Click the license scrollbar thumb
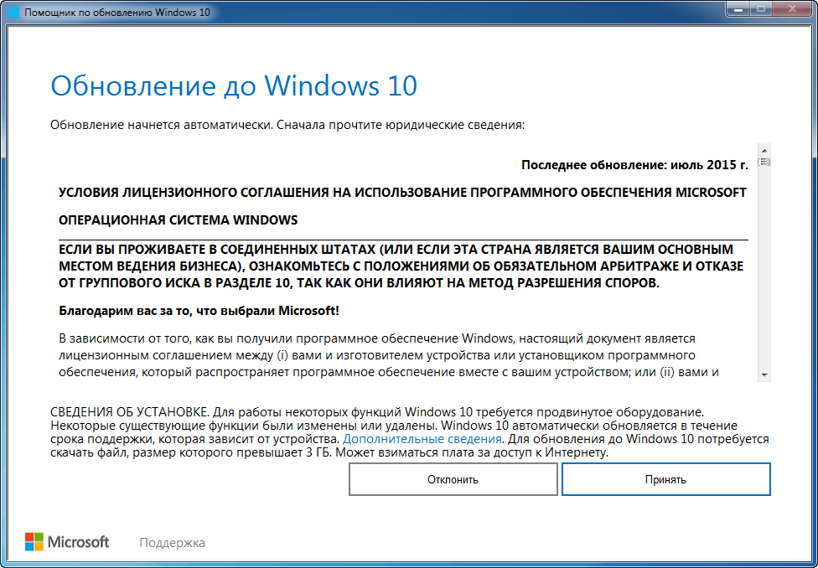Viewport: 818px width, 568px height. [x=764, y=163]
